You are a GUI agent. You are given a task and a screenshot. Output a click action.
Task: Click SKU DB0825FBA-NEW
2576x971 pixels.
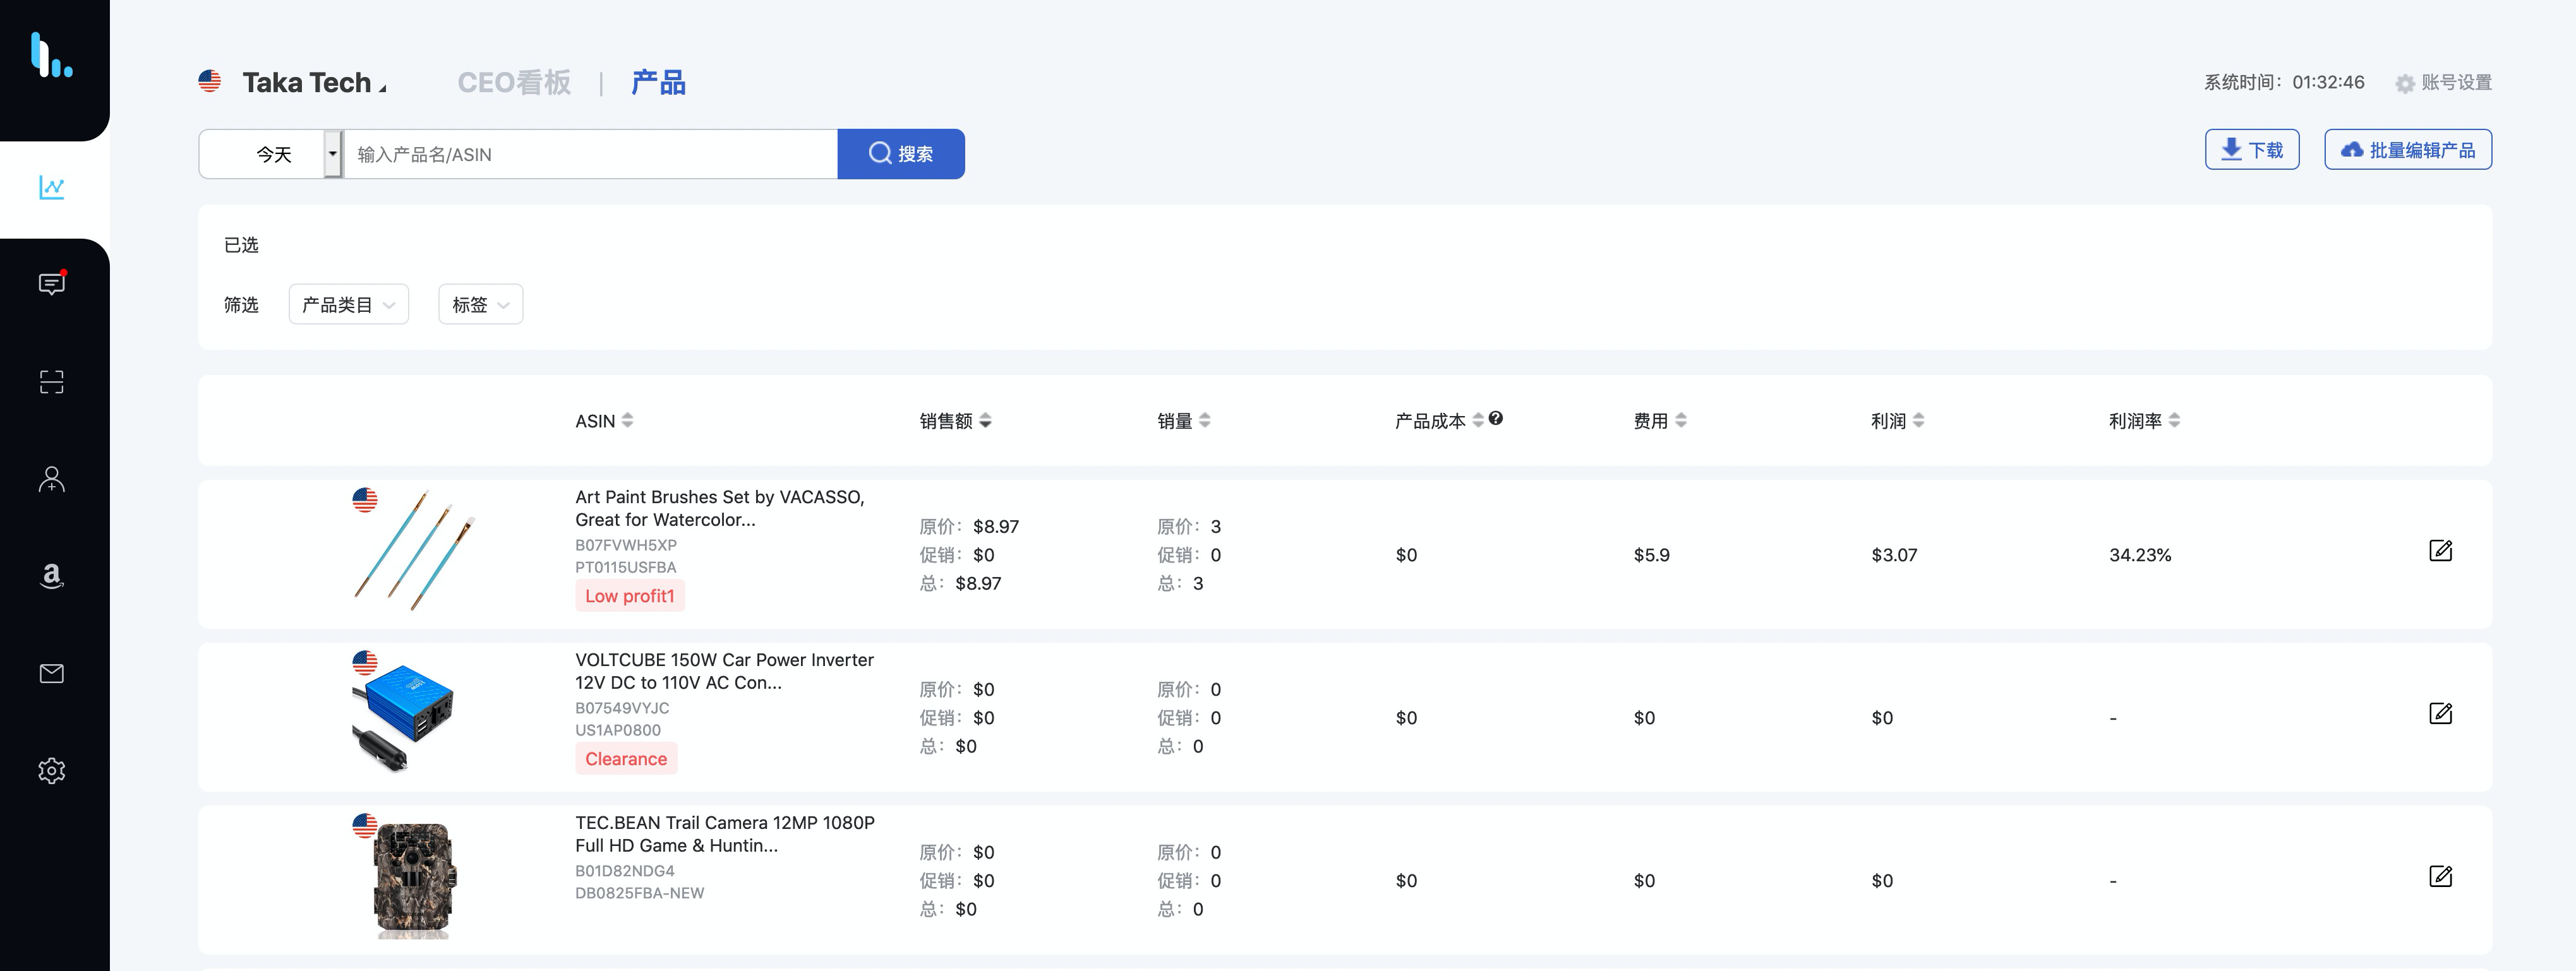tap(640, 892)
